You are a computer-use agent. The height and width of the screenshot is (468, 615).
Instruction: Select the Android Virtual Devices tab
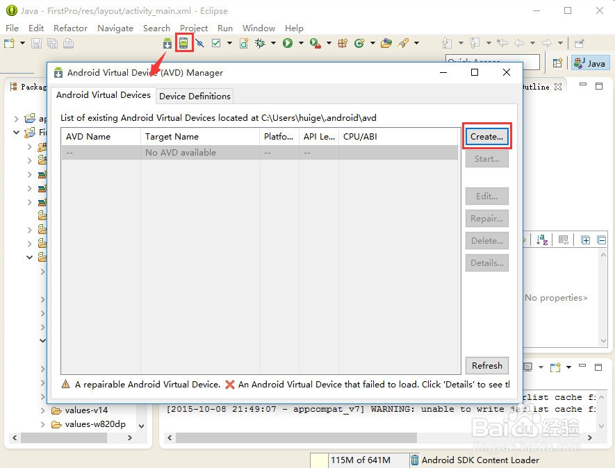point(103,95)
